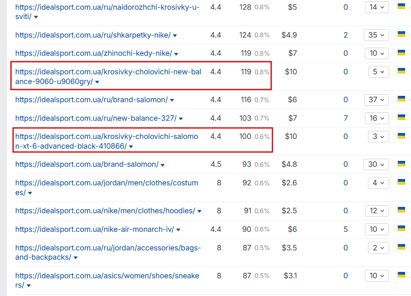This screenshot has height=296, width=411.
Task: Open the ru/new-balance-327 URL link
Action: (x=96, y=118)
